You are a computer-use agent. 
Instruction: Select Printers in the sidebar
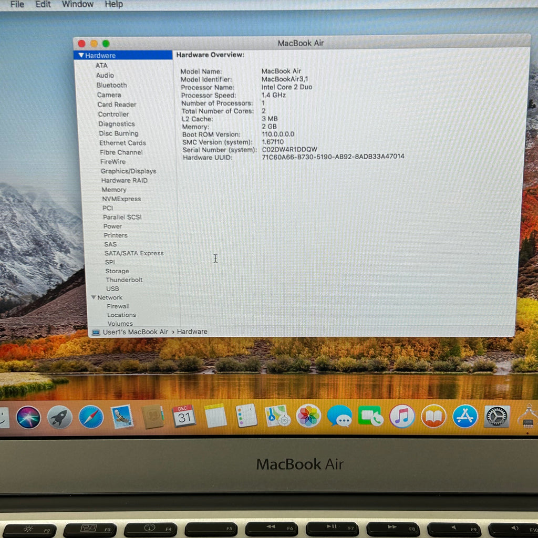coord(116,235)
